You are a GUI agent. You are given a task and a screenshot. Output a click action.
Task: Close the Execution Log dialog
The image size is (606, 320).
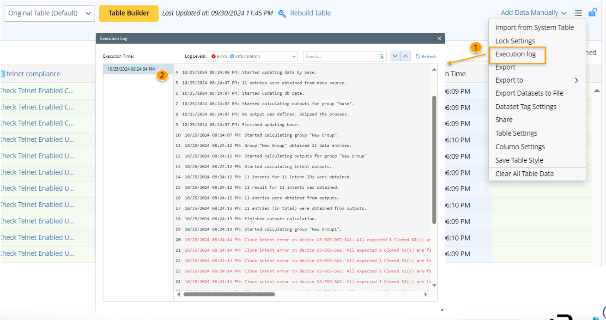(439, 39)
